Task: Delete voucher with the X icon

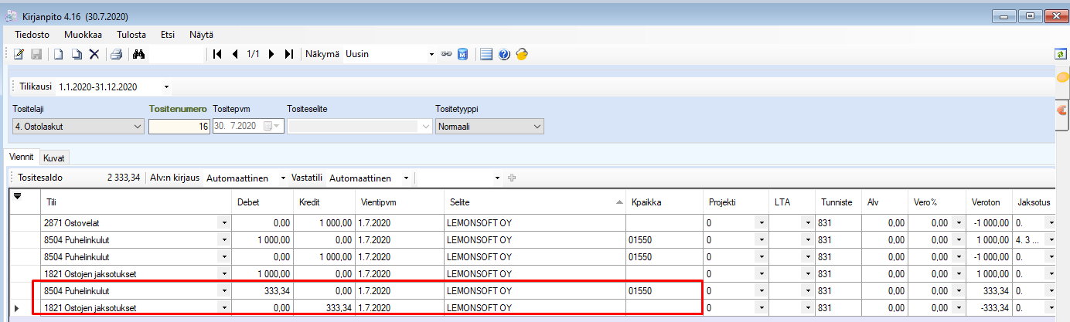Action: (x=94, y=54)
